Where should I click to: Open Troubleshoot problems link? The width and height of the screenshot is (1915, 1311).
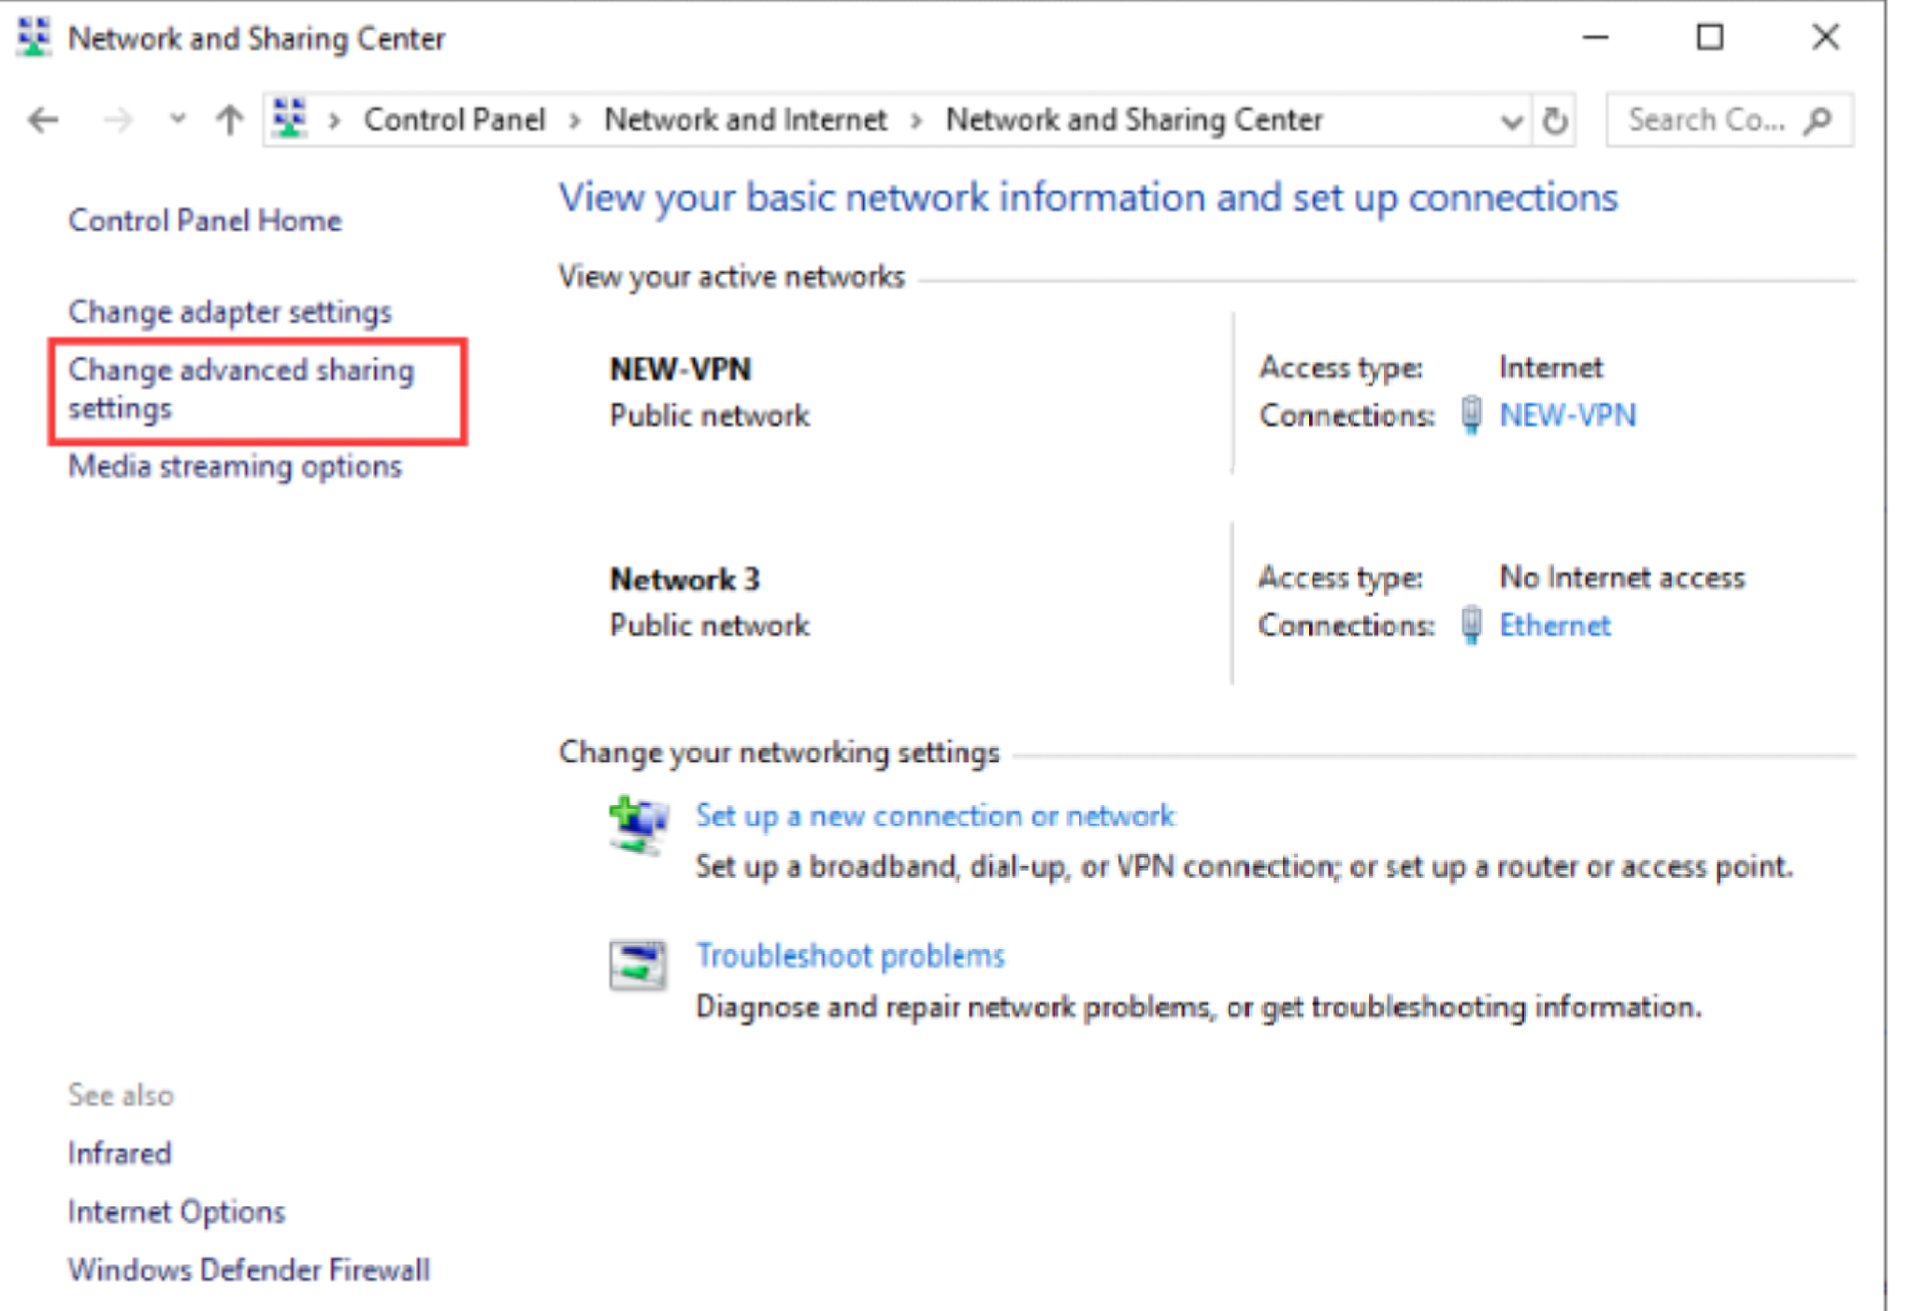click(850, 956)
